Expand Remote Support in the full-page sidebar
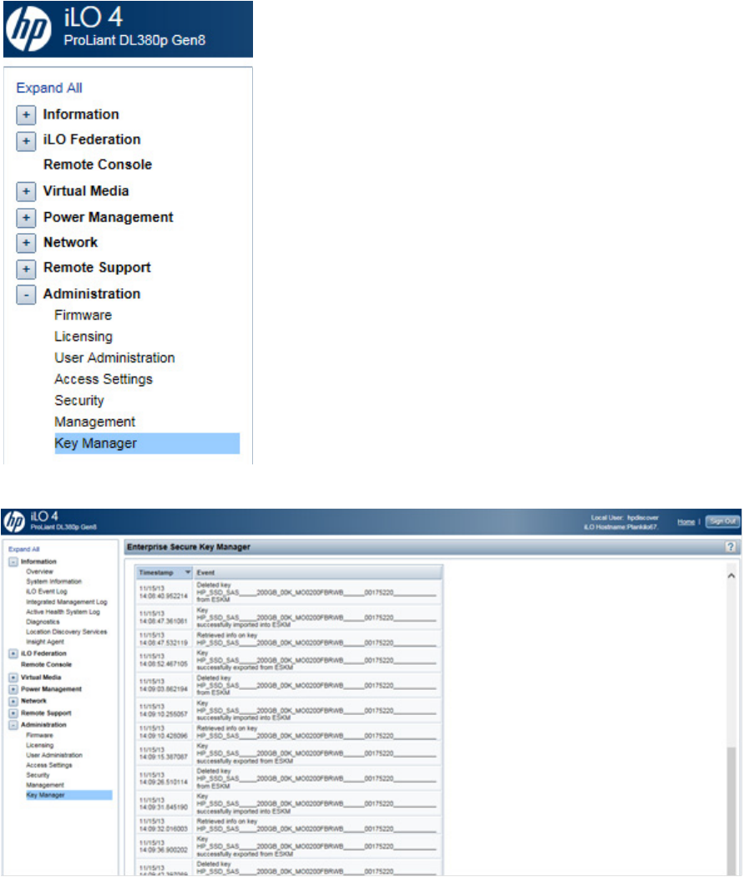This screenshot has height=877, width=744. click(13, 713)
